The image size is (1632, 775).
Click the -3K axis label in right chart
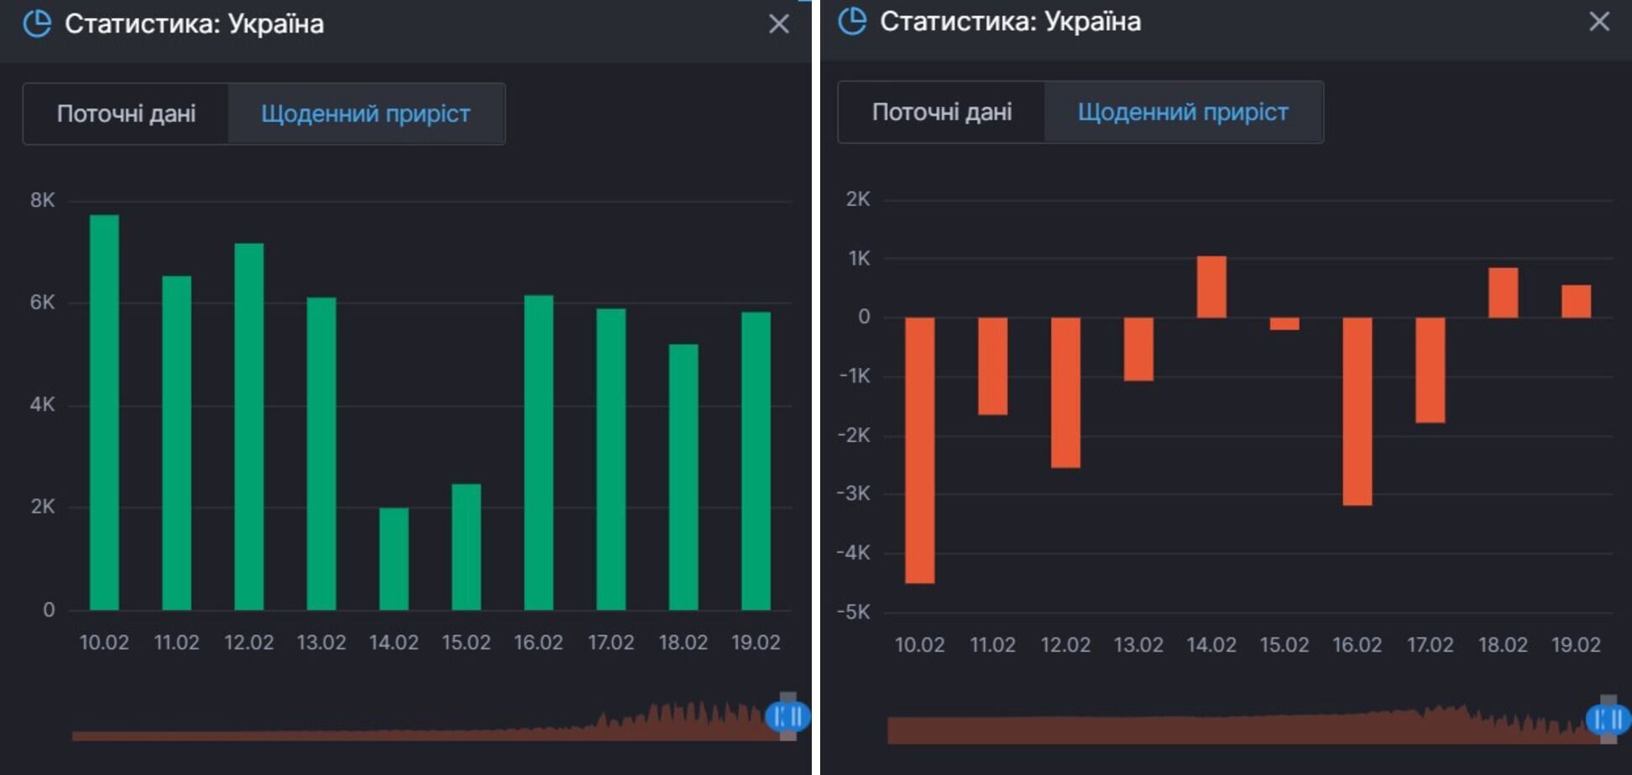pyautogui.click(x=854, y=493)
